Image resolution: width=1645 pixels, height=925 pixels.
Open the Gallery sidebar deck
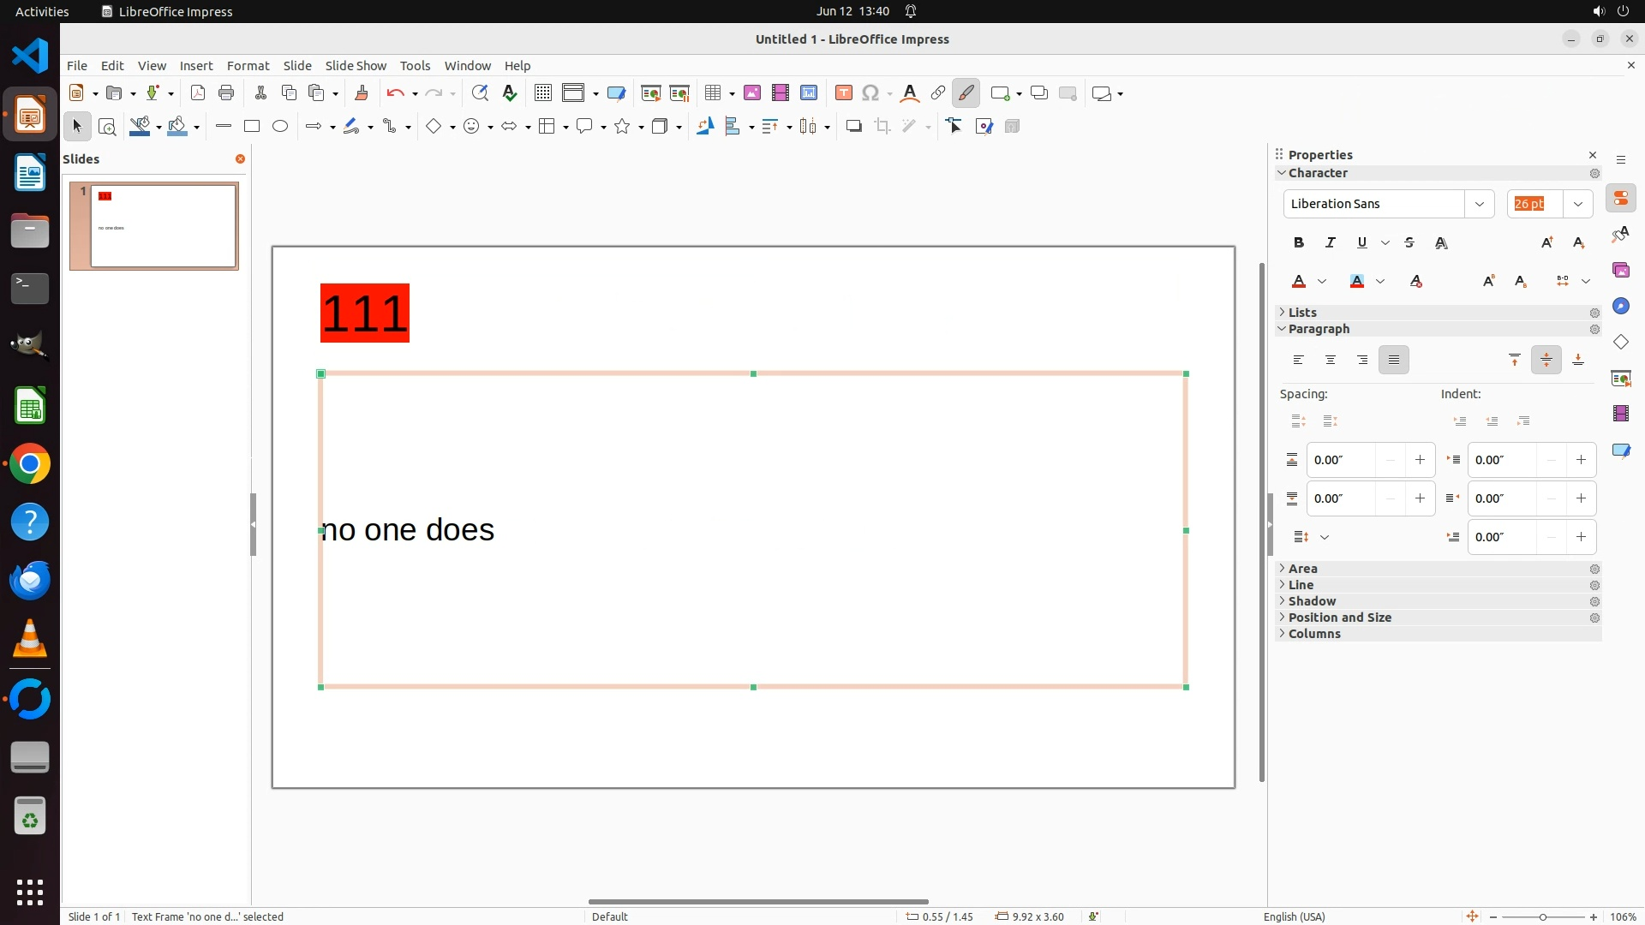tap(1621, 271)
